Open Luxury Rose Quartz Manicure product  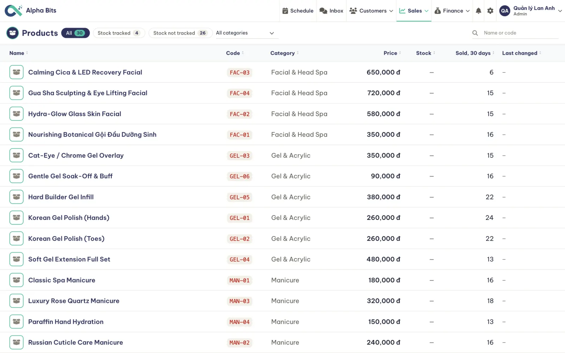pos(74,301)
